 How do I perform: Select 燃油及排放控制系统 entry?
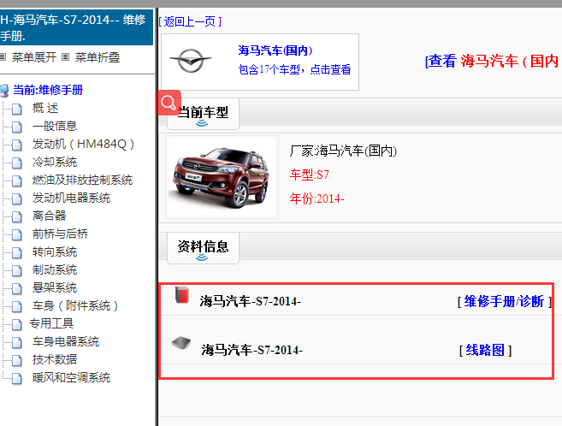click(x=82, y=180)
